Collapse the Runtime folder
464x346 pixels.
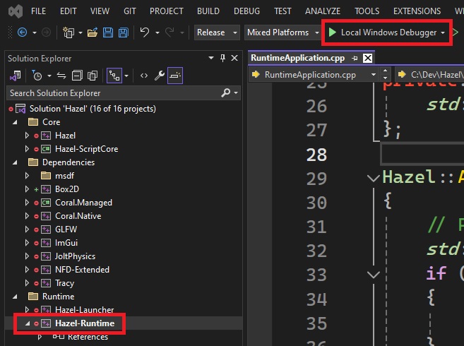click(x=15, y=297)
